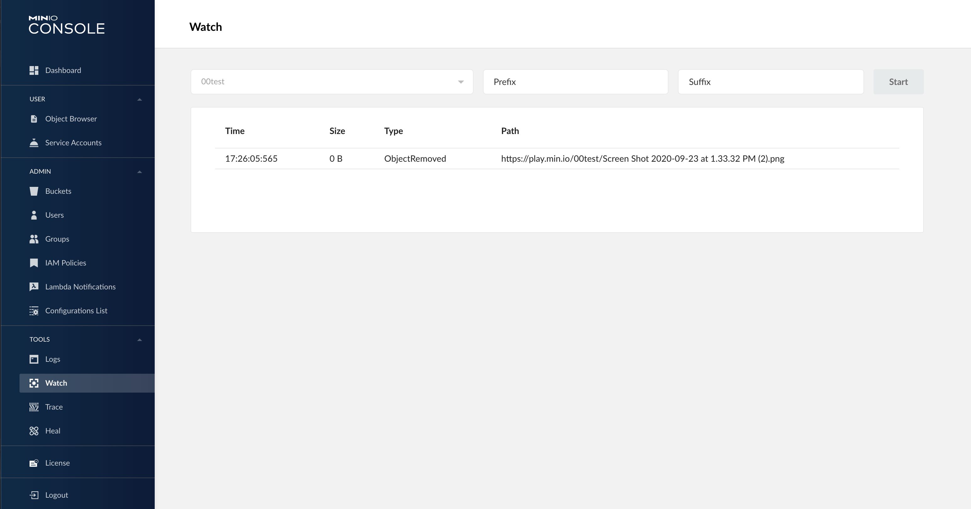Click the Type column header

(x=393, y=131)
